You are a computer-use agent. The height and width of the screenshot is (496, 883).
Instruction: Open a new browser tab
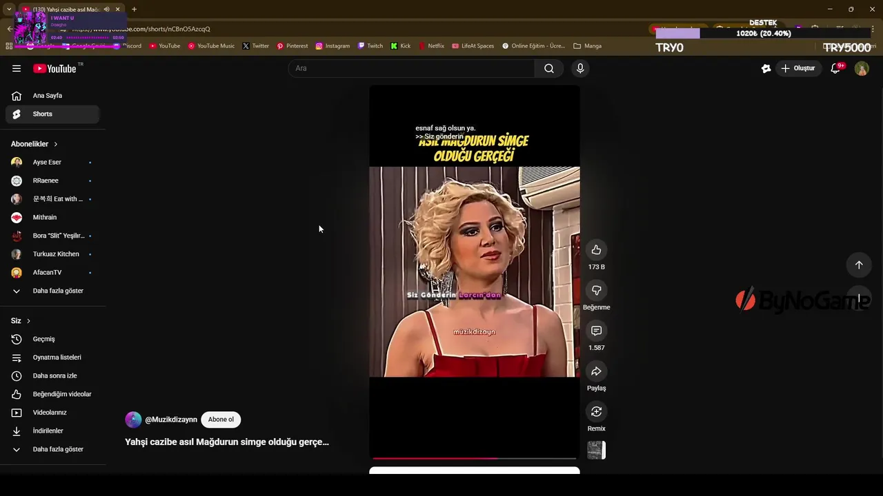tap(134, 9)
